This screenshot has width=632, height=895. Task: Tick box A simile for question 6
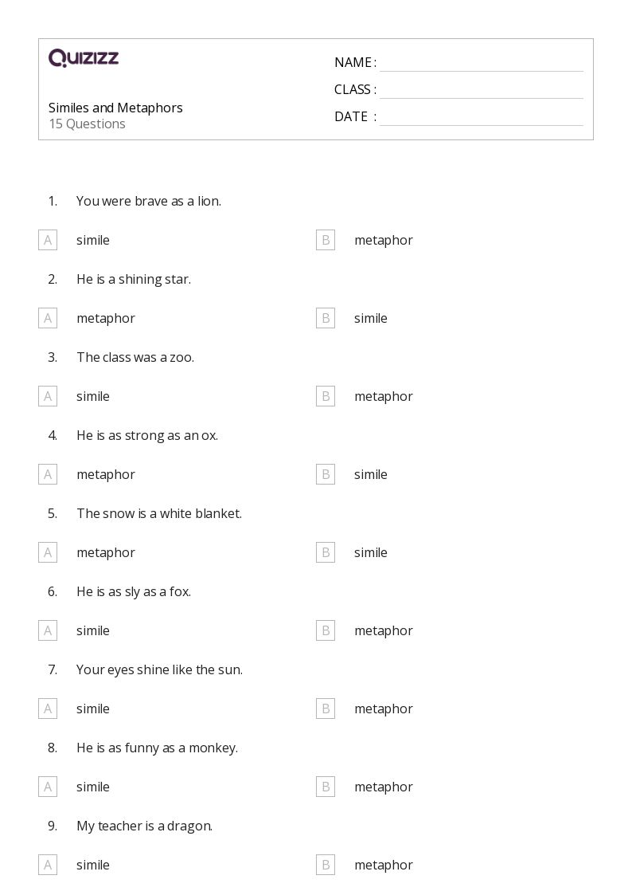pos(48,630)
